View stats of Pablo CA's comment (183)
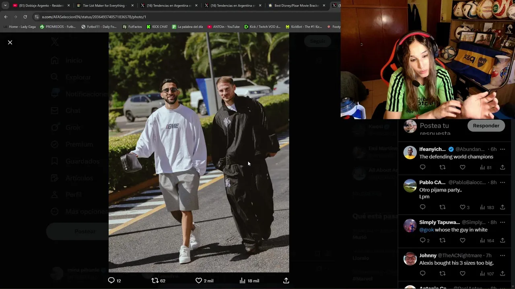Screen dimensions: 515x289 (487, 207)
